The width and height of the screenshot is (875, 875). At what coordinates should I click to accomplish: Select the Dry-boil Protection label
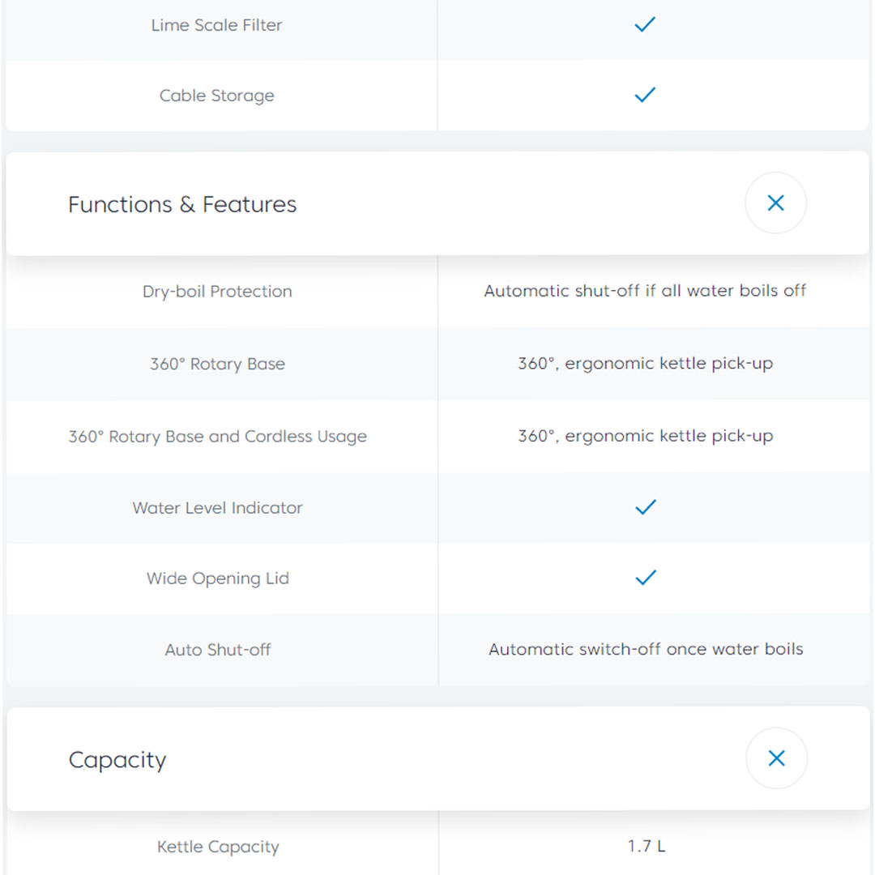217,292
